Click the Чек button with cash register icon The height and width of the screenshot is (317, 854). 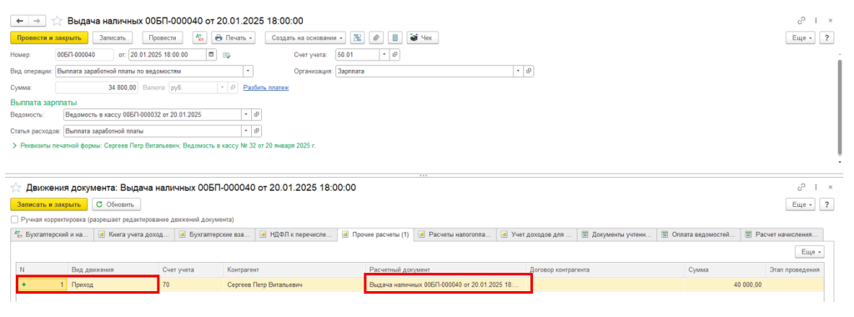coord(423,38)
